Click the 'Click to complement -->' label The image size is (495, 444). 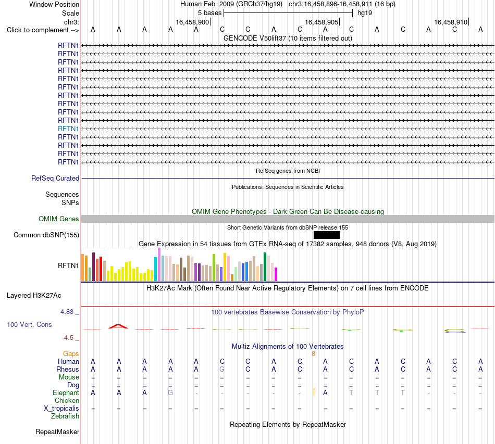43,30
